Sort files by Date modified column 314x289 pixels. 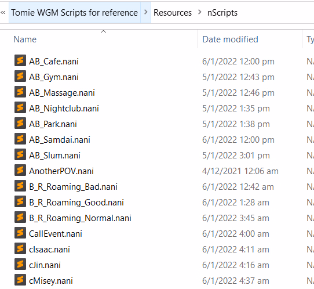tap(230, 39)
